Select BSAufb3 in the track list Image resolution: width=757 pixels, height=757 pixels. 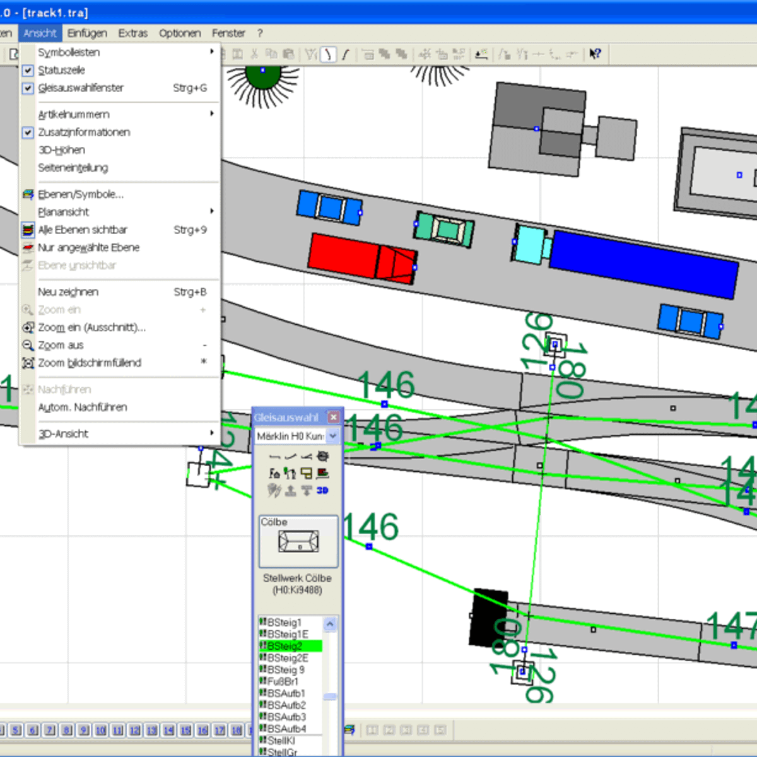click(291, 717)
